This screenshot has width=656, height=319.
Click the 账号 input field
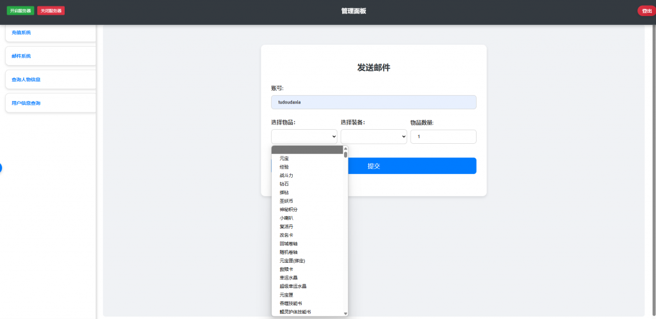pyautogui.click(x=373, y=102)
